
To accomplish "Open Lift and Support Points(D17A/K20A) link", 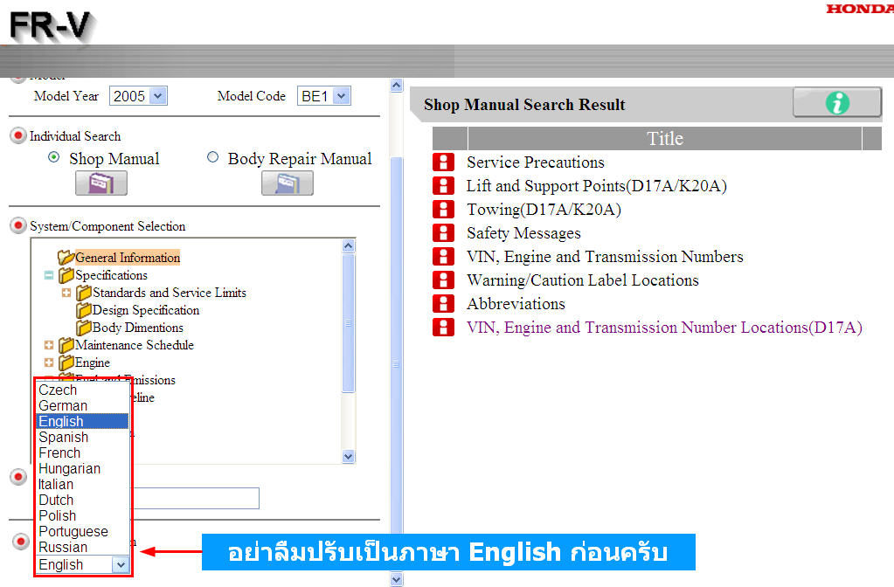I will (x=596, y=186).
